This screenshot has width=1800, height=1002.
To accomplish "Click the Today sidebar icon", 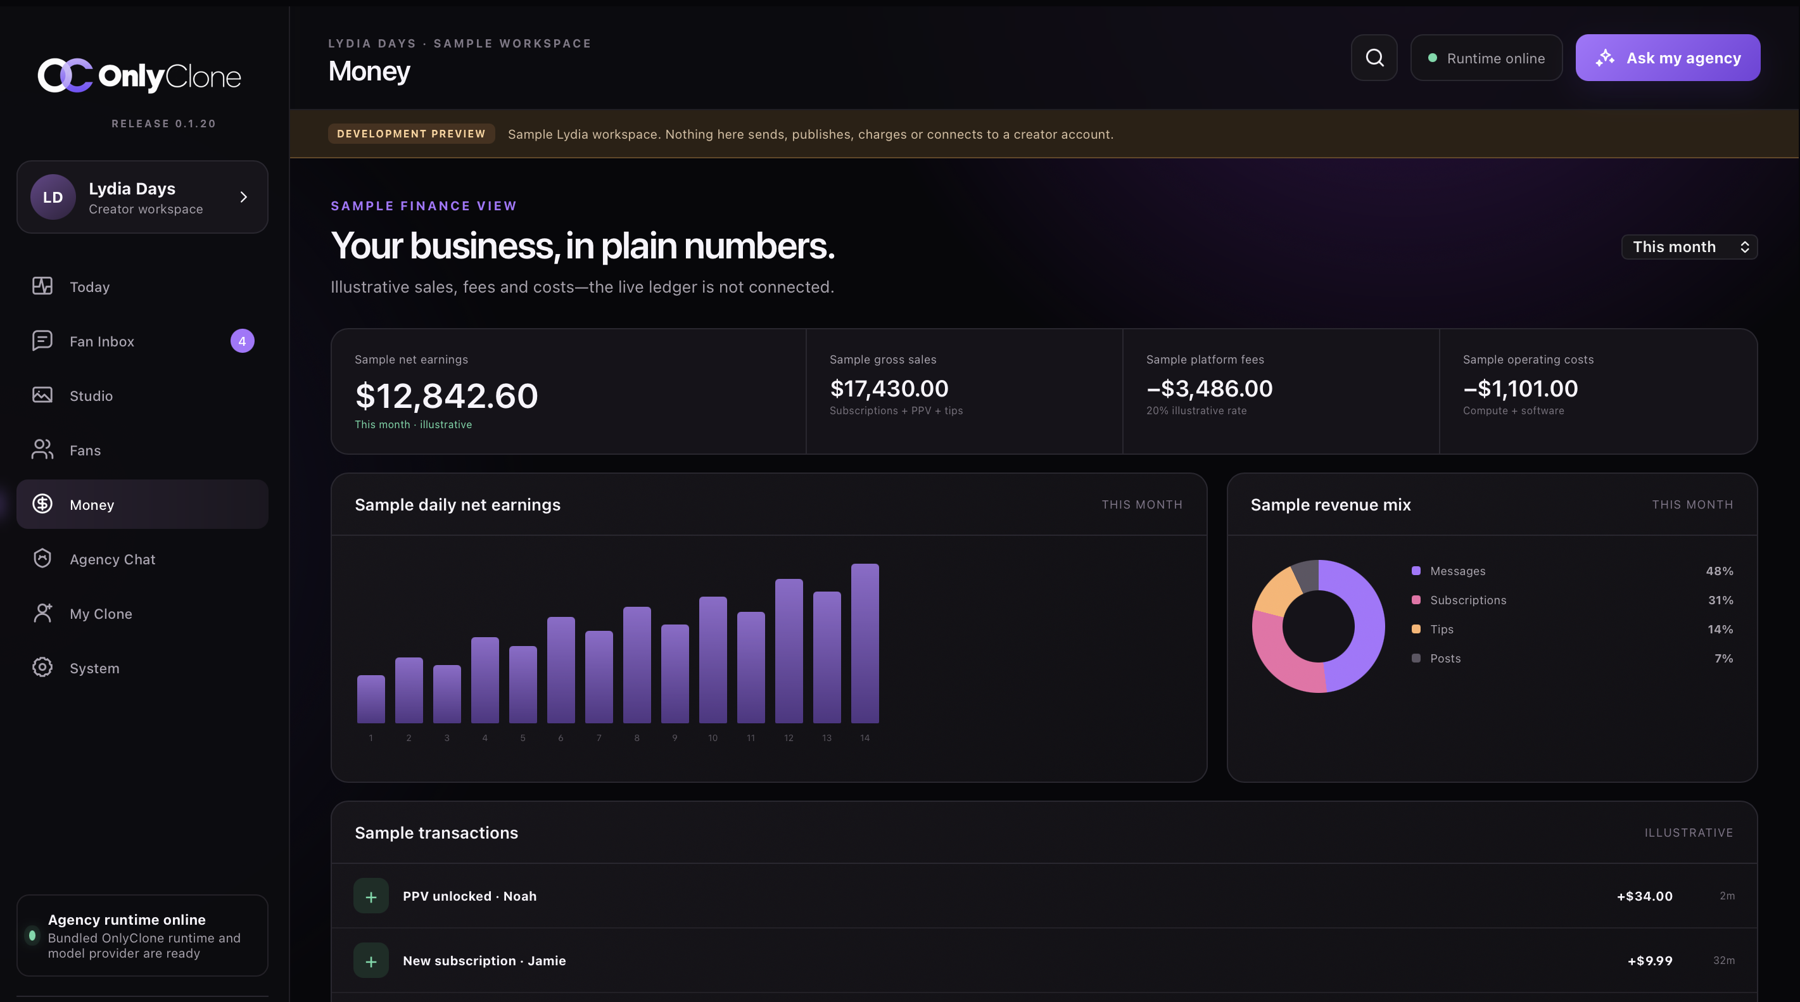I will (42, 286).
